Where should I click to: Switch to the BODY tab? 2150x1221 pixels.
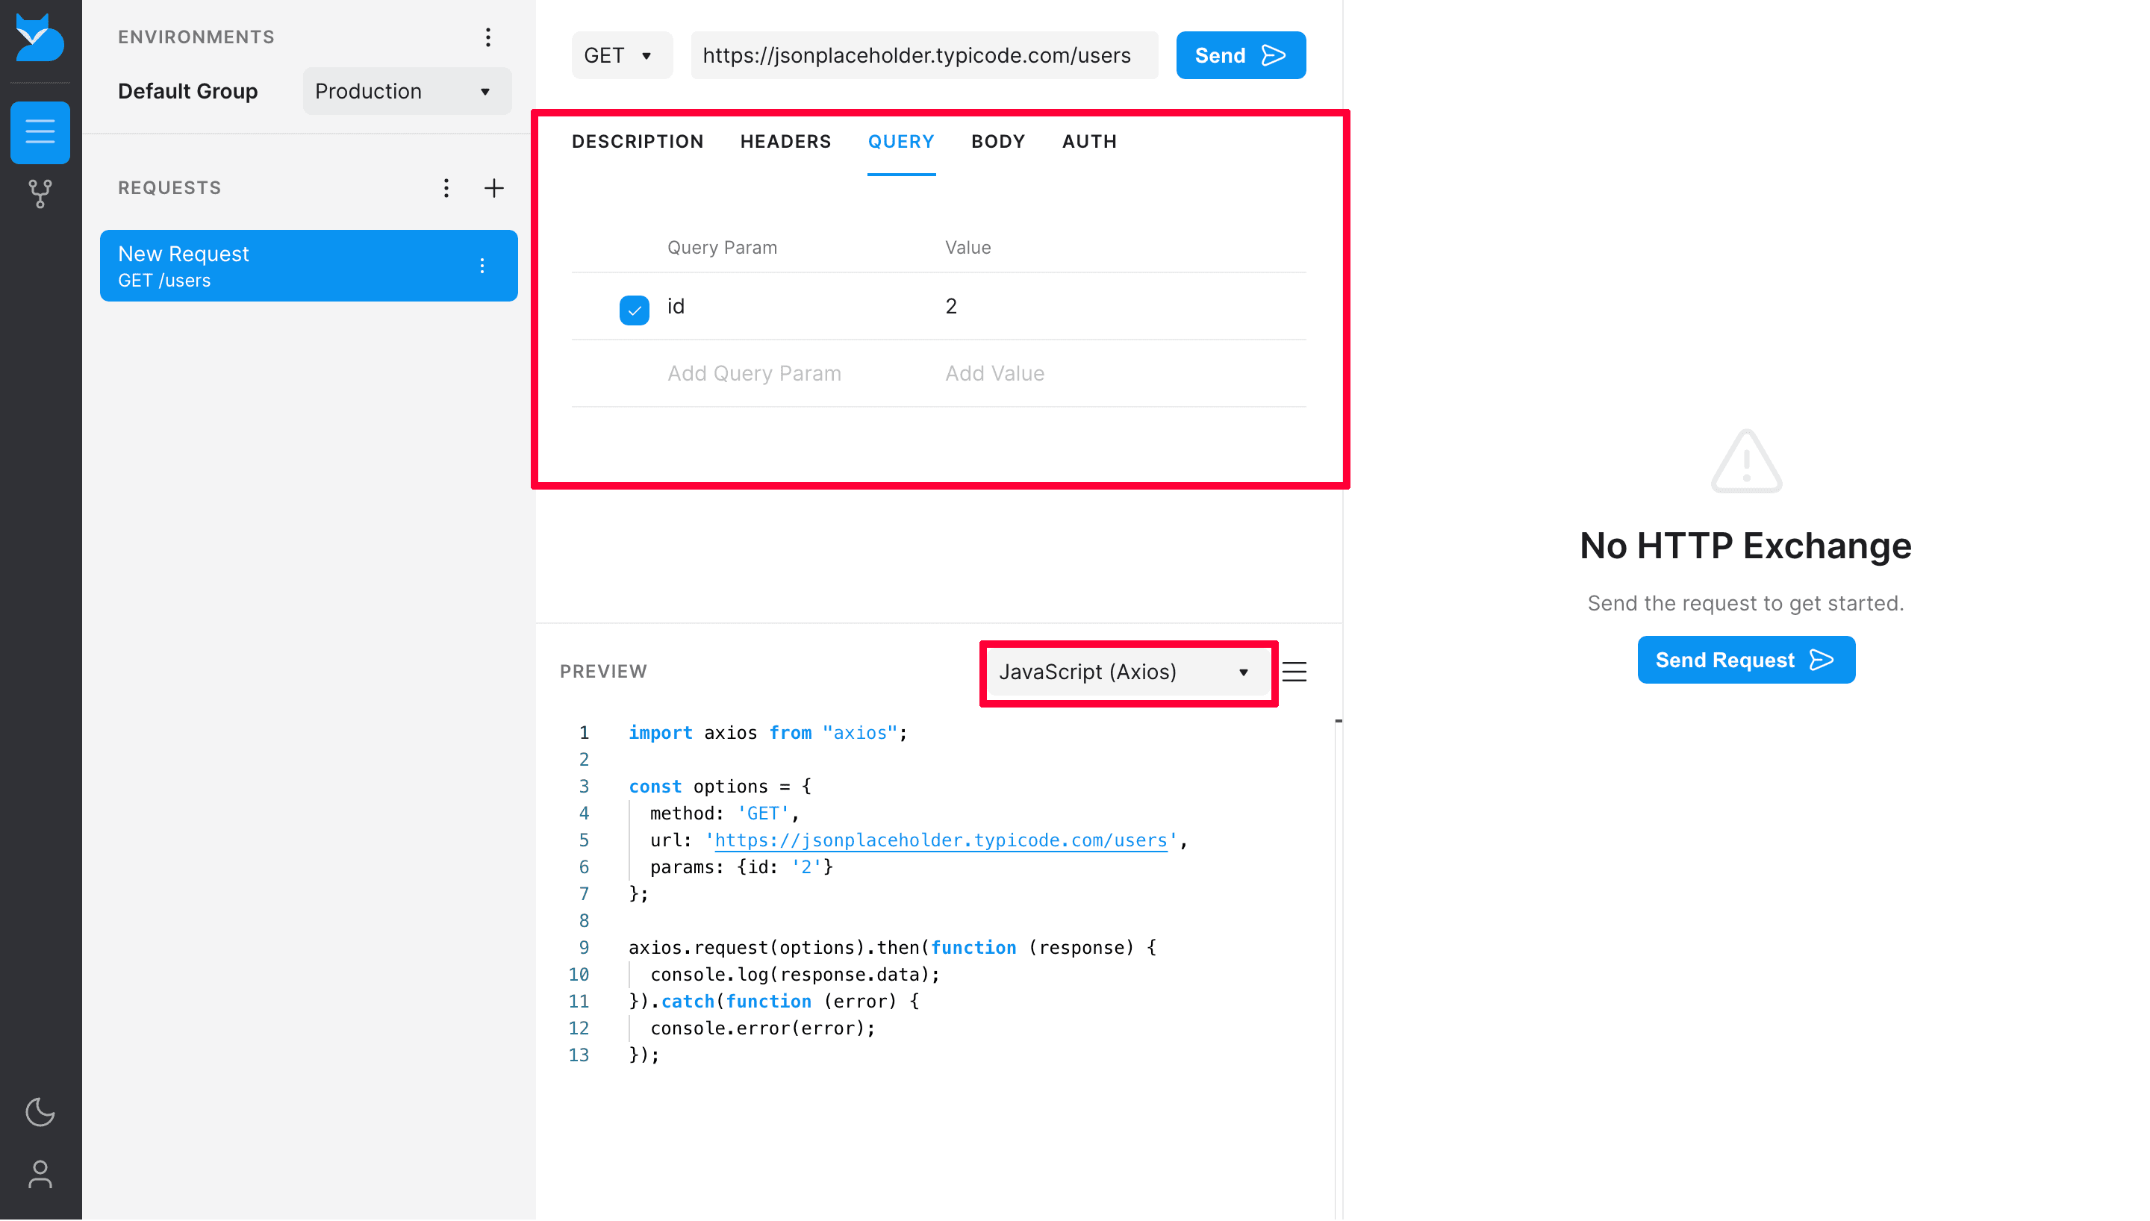[x=998, y=141]
